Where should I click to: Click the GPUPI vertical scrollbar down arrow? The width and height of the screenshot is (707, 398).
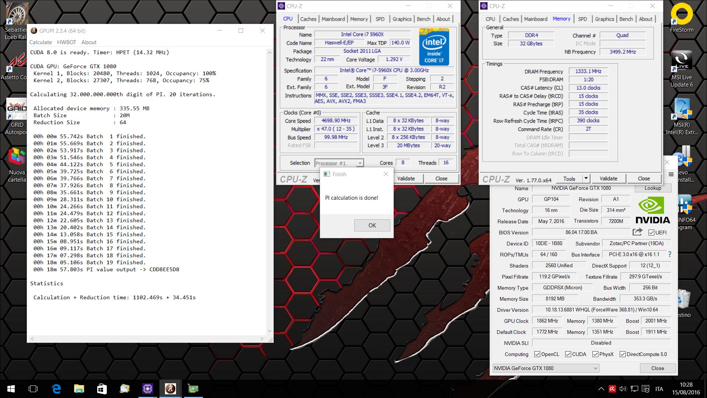(270, 331)
